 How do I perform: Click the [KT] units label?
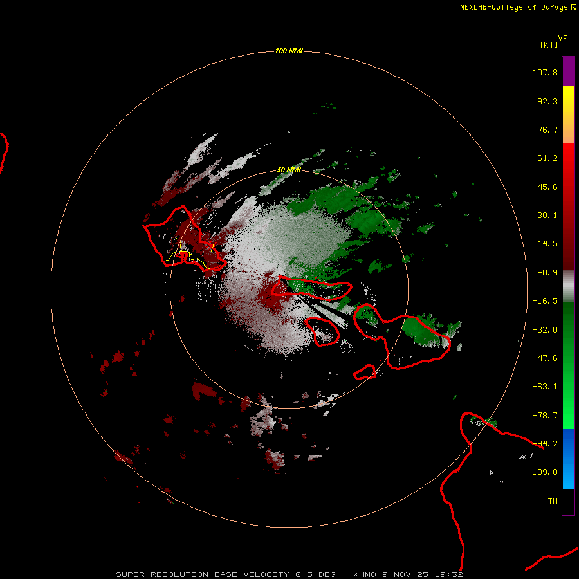549,44
